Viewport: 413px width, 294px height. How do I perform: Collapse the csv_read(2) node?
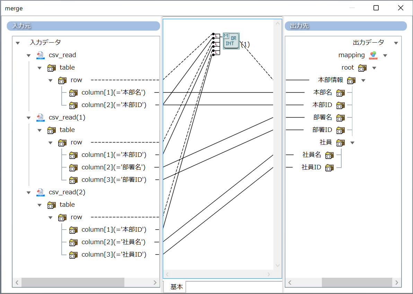coord(28,193)
